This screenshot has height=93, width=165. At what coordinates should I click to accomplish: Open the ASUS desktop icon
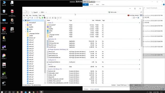4,39
